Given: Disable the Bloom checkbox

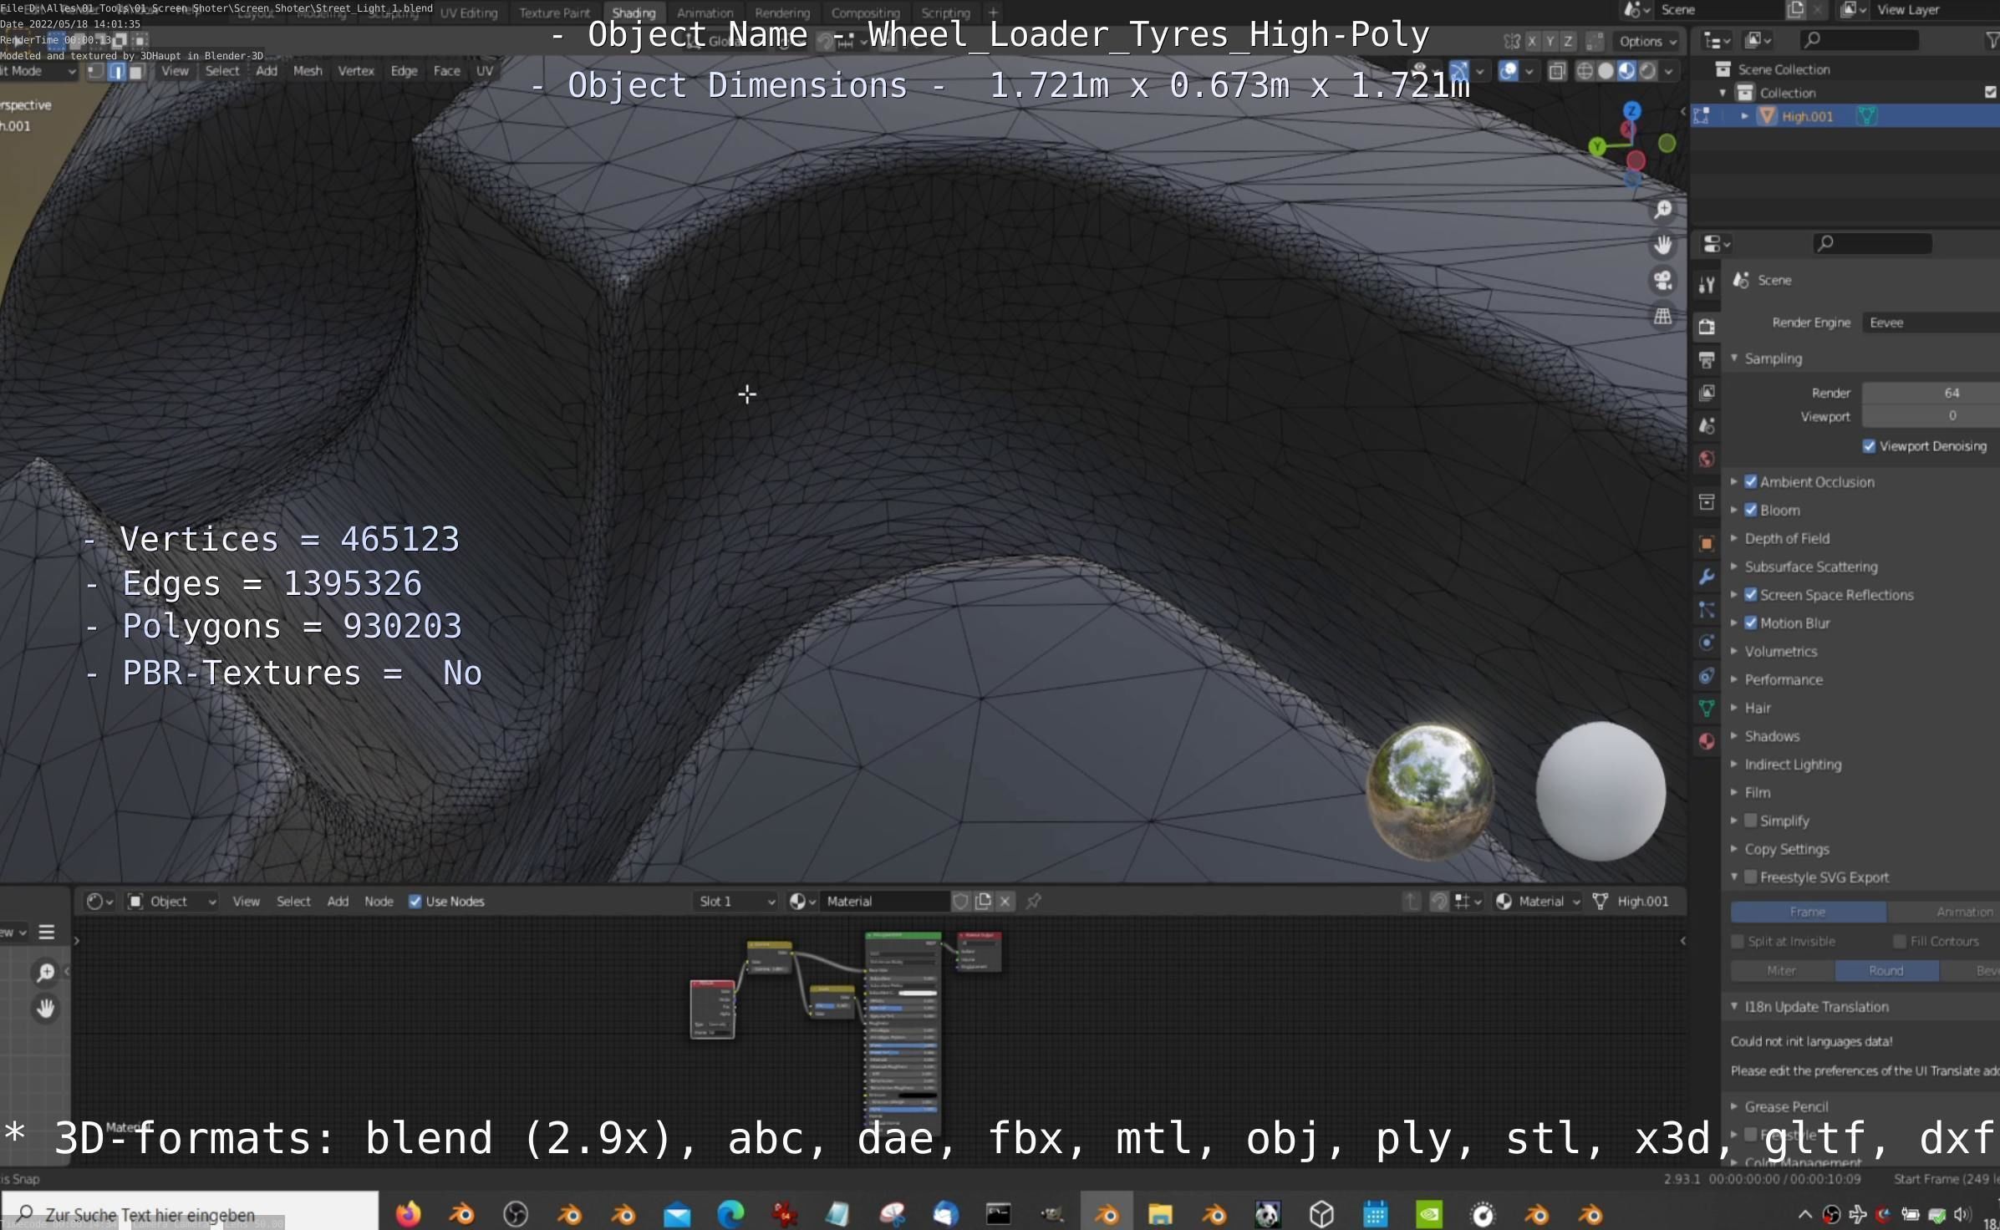Looking at the screenshot, I should 1751,510.
